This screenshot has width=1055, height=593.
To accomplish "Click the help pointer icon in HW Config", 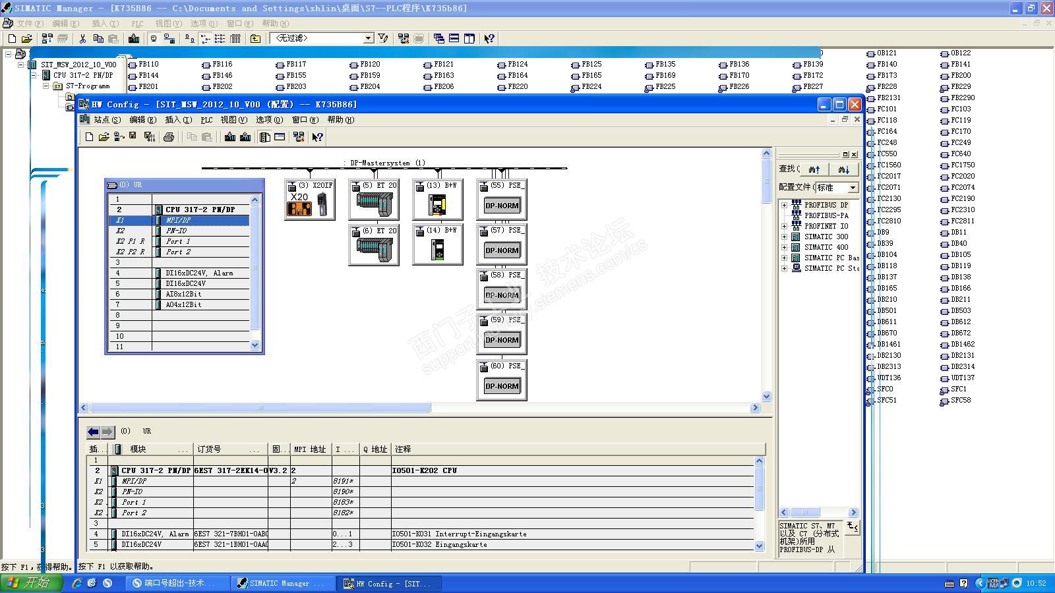I will click(318, 137).
